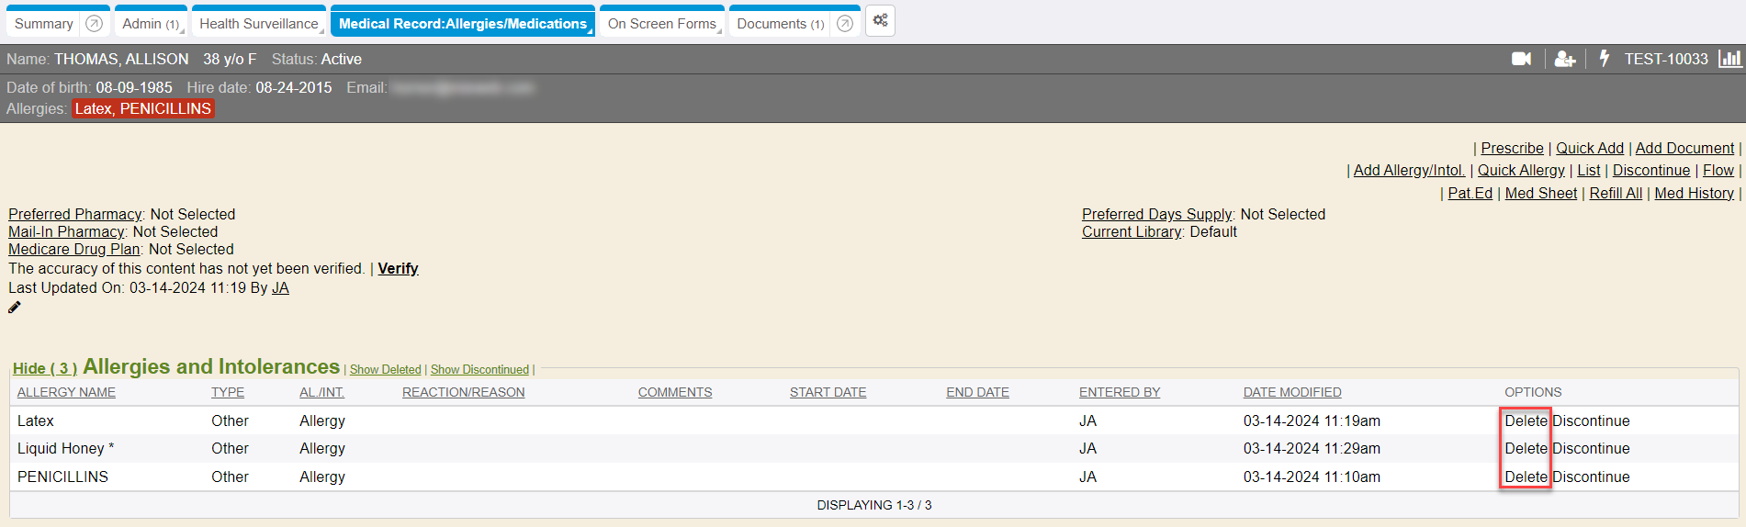Delete the Liquid Honey allergy
1746x527 pixels.
(x=1526, y=448)
